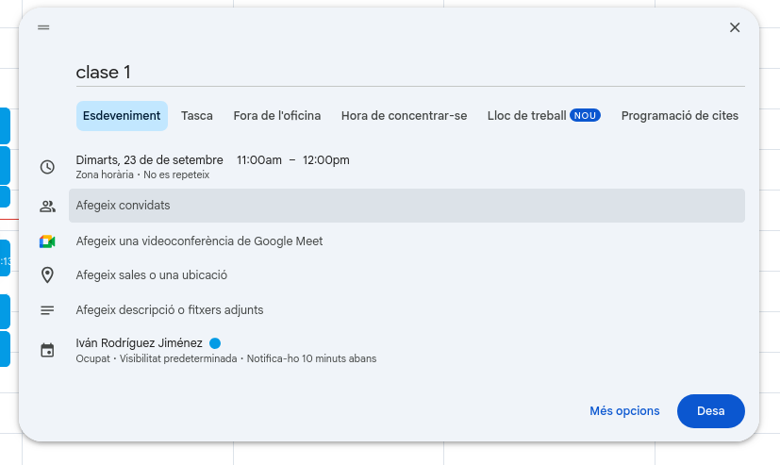The width and height of the screenshot is (780, 465).
Task: Open the end time 12:00pm selector
Action: 326,160
